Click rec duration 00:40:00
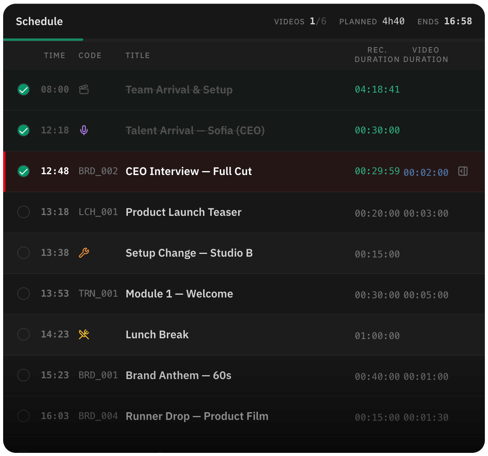488x456 pixels. point(377,377)
